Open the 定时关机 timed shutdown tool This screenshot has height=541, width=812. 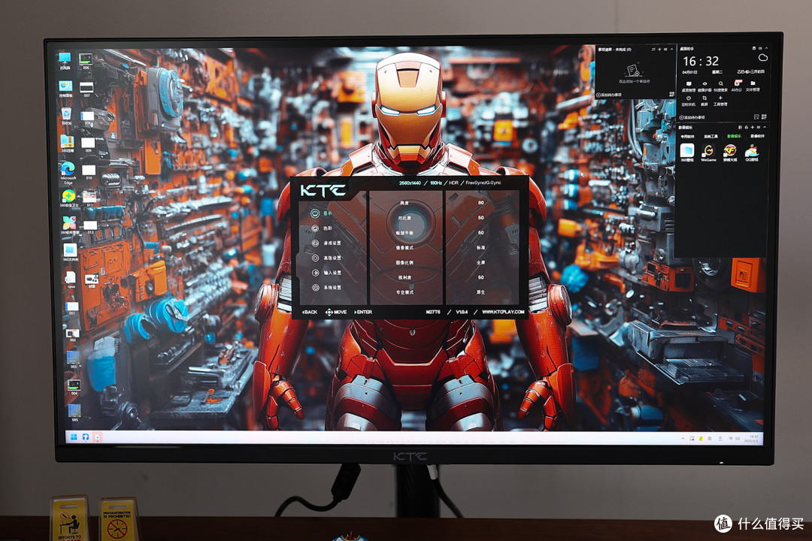(x=688, y=101)
